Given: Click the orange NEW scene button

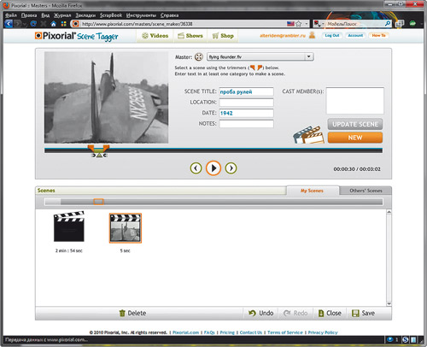Looking at the screenshot, I should pos(355,138).
